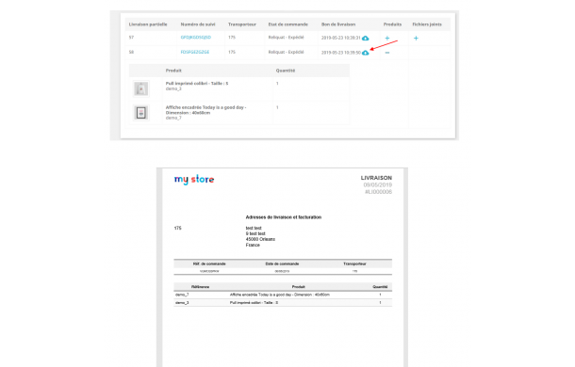Click Pull imprimé colibri - Taille : S text
The height and width of the screenshot is (367, 575).
click(x=197, y=84)
